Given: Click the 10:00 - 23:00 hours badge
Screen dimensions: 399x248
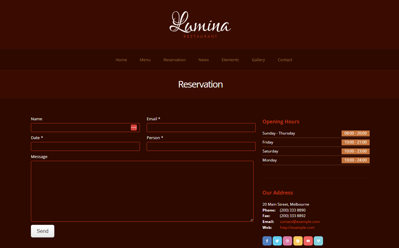Looking at the screenshot, I should [355, 151].
